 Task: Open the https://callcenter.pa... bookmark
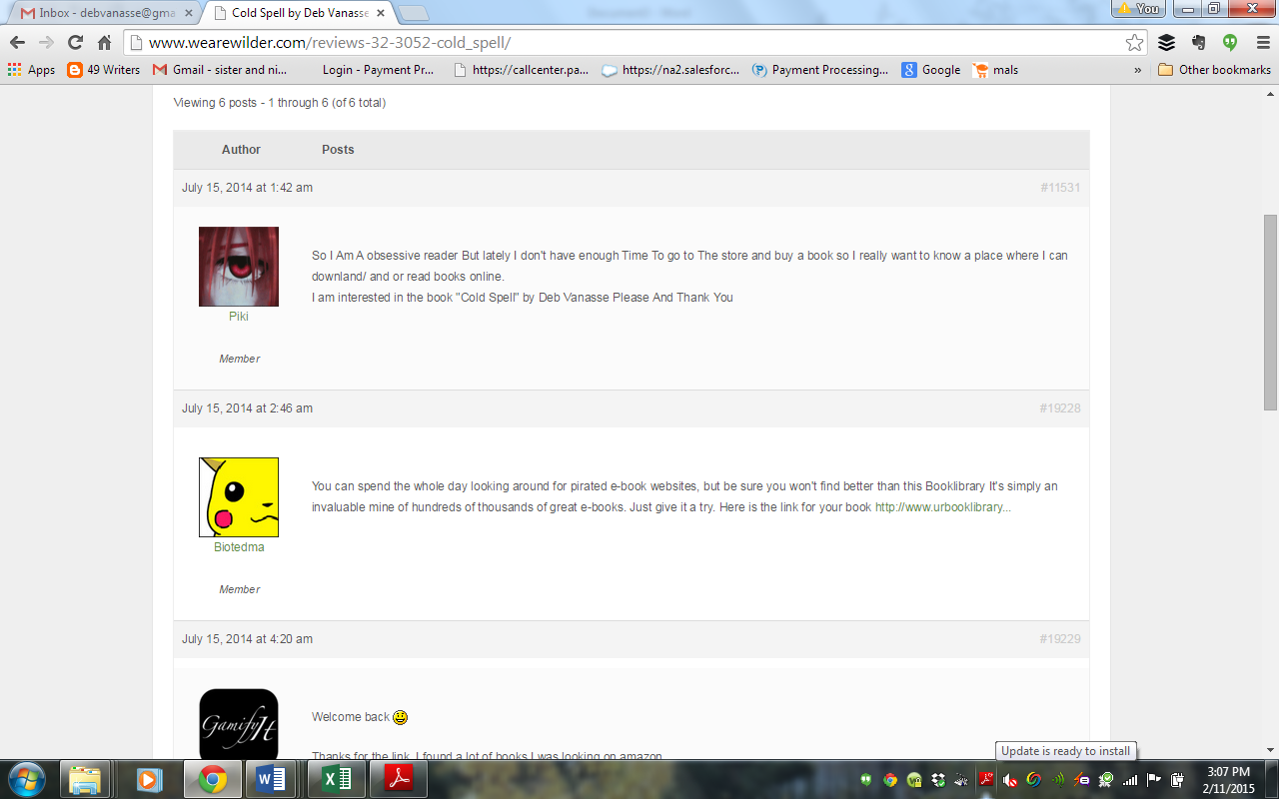pyautogui.click(x=521, y=70)
